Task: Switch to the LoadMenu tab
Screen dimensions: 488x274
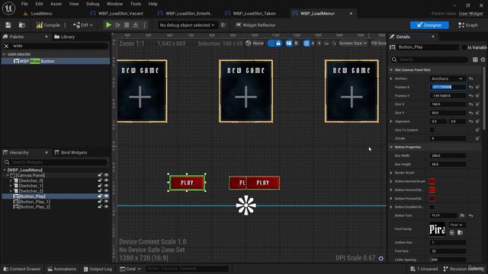Action: coord(38,14)
